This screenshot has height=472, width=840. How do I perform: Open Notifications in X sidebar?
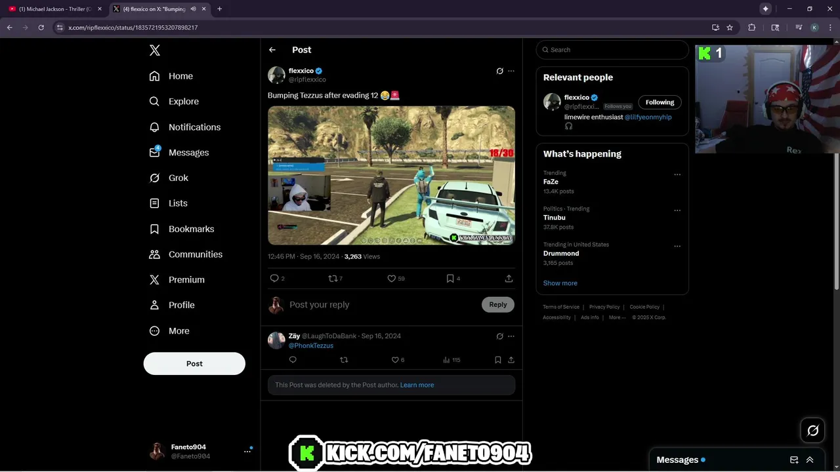pos(184,127)
